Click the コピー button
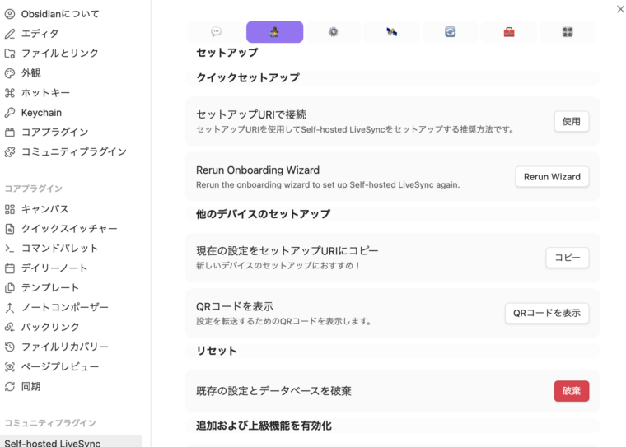The height and width of the screenshot is (447, 626). click(x=568, y=258)
